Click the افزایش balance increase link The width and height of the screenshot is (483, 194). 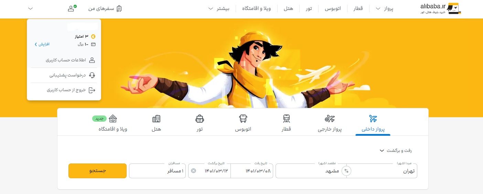click(x=42, y=44)
